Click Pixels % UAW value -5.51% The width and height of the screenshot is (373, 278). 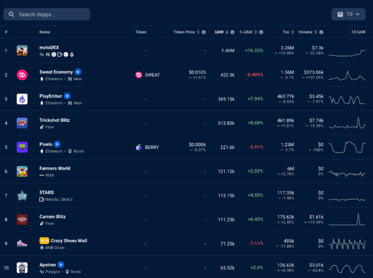[256, 147]
